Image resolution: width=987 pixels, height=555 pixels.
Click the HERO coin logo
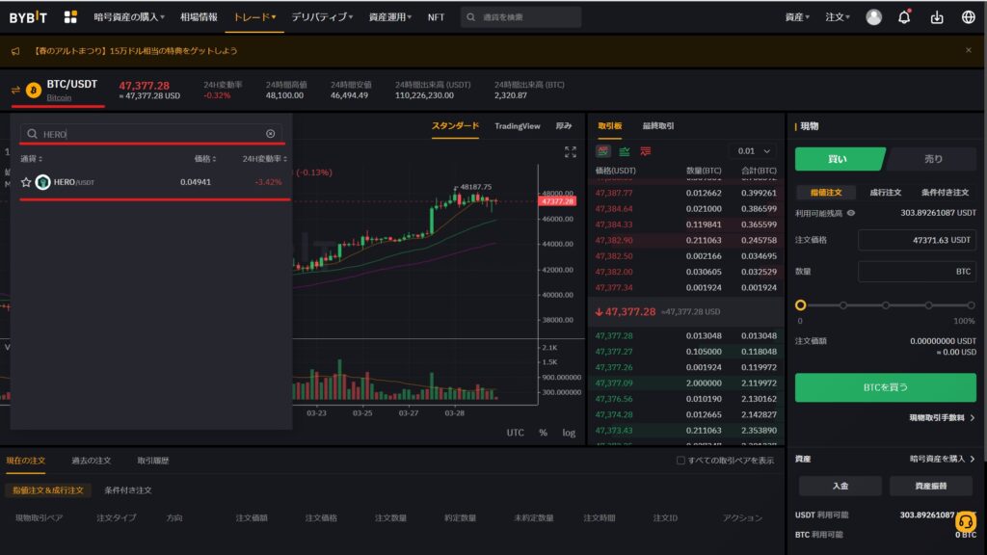(x=42, y=182)
